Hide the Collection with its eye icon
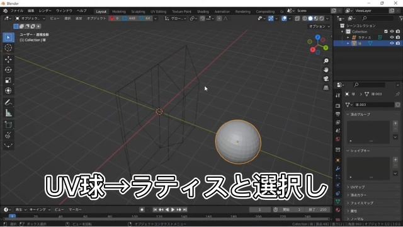This screenshot has width=403, height=227. click(392, 32)
